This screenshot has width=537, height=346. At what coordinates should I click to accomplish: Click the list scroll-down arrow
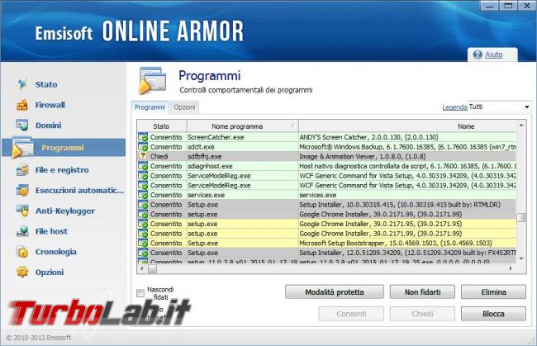tap(521, 258)
